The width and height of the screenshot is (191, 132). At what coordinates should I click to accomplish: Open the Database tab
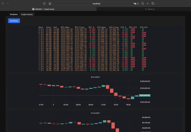[x=14, y=15]
